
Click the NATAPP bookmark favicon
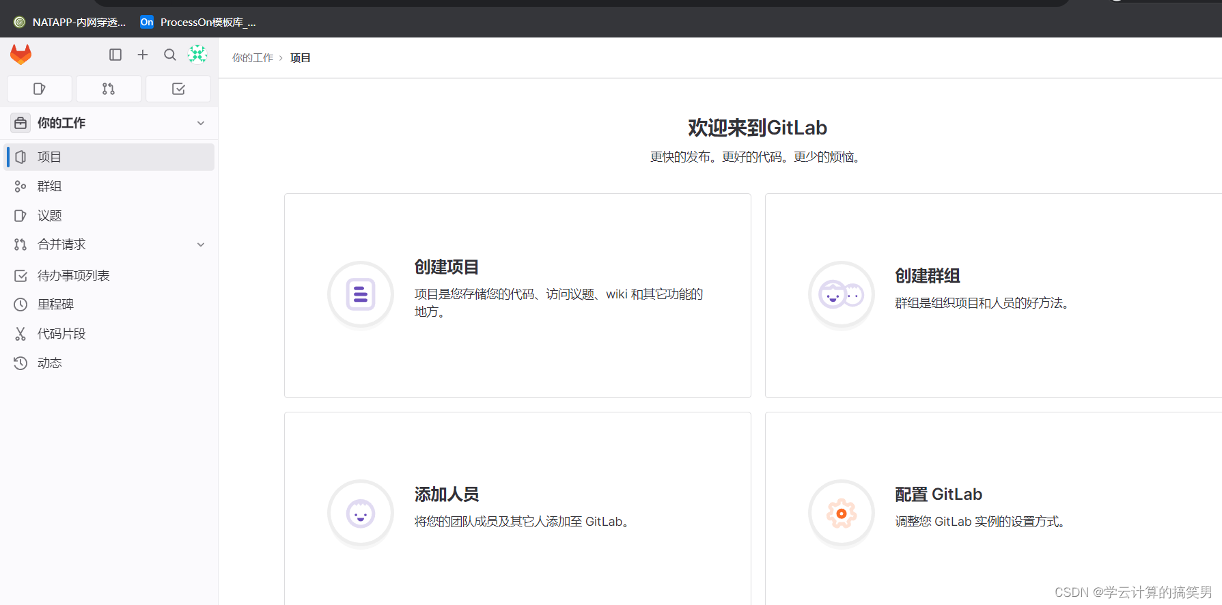pos(20,23)
